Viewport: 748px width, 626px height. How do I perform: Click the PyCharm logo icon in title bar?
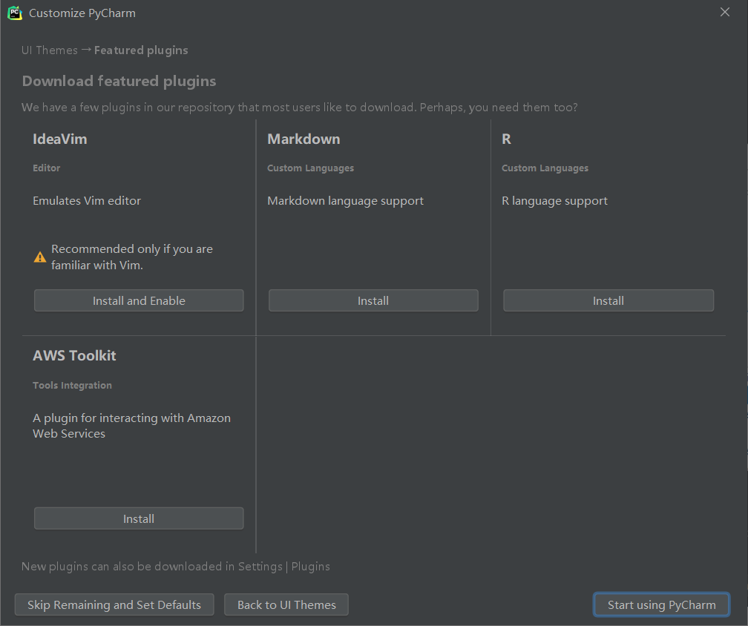point(15,13)
